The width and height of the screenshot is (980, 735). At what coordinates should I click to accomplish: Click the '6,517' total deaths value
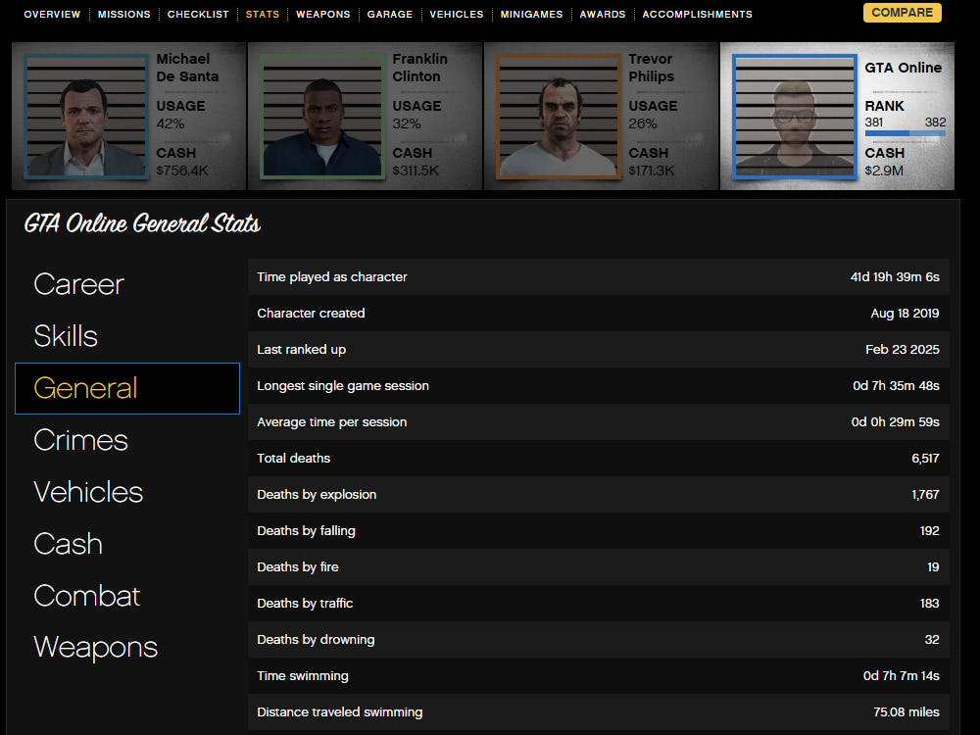coord(925,458)
